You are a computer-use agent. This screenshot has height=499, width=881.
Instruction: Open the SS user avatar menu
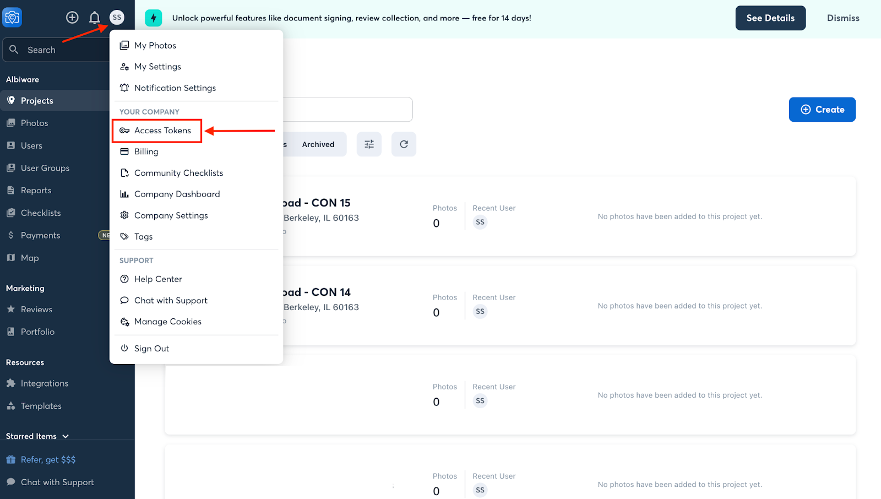pos(117,18)
